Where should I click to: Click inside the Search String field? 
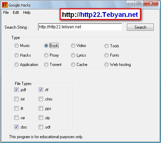pos(80,27)
